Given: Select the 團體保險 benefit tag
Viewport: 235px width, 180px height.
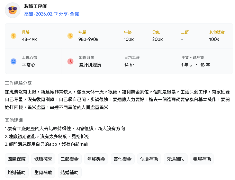Looking at the screenshot, I should [x=17, y=159].
